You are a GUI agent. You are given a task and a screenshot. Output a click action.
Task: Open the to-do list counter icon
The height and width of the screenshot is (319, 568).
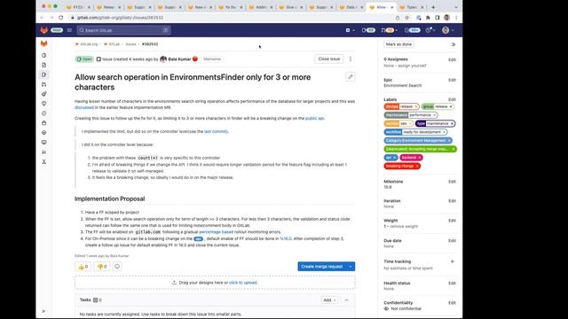(412, 30)
